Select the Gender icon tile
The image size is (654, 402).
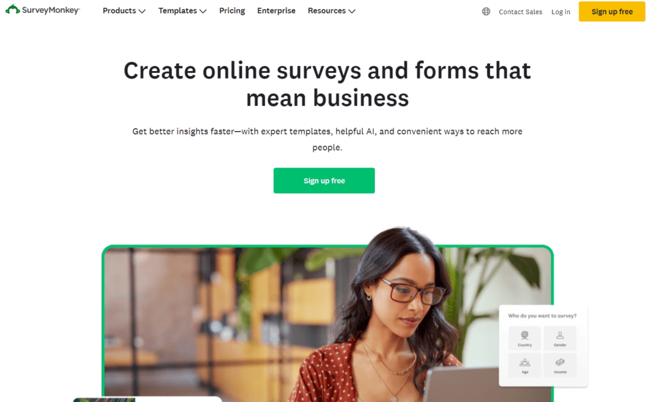[x=559, y=338]
